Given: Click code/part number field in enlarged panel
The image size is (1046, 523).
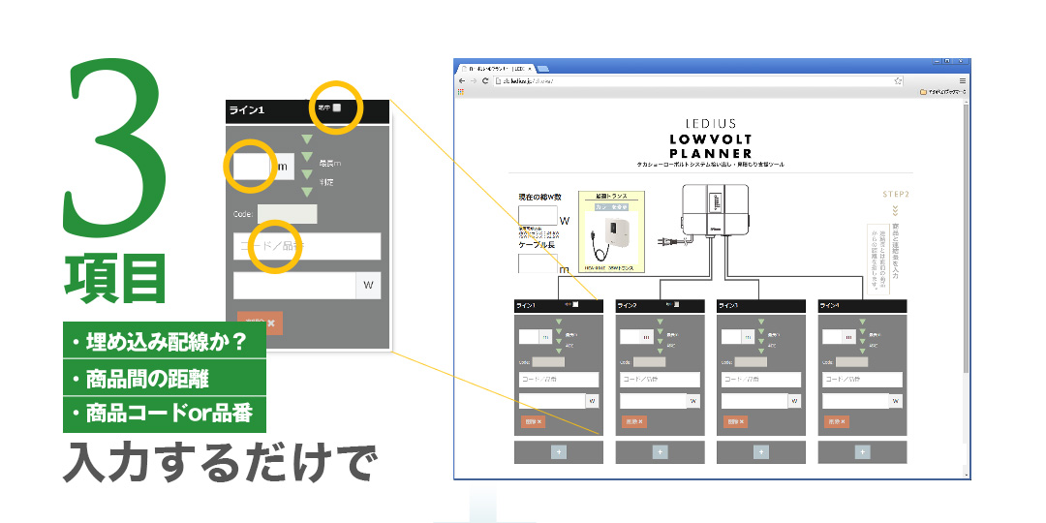Looking at the screenshot, I should point(307,246).
